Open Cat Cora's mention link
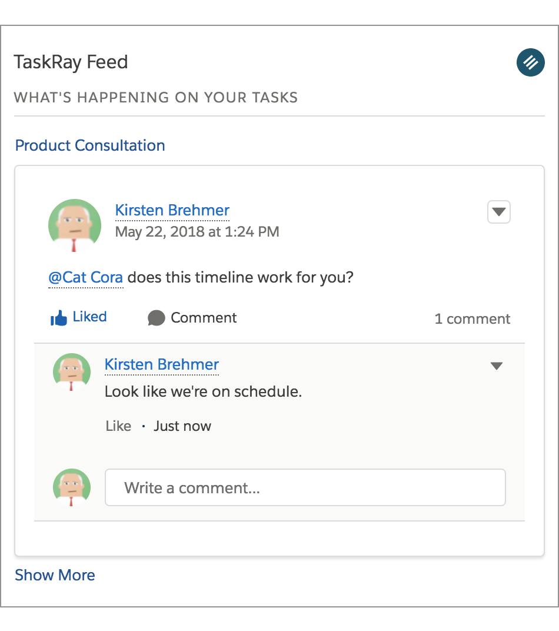Viewport: 559px width, 631px height. (86, 277)
